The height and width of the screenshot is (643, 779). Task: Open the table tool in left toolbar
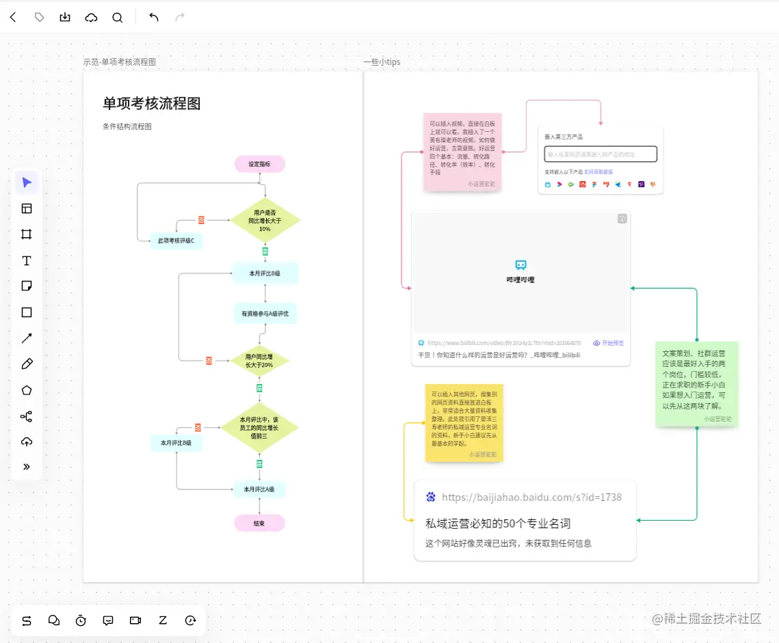pos(26,208)
